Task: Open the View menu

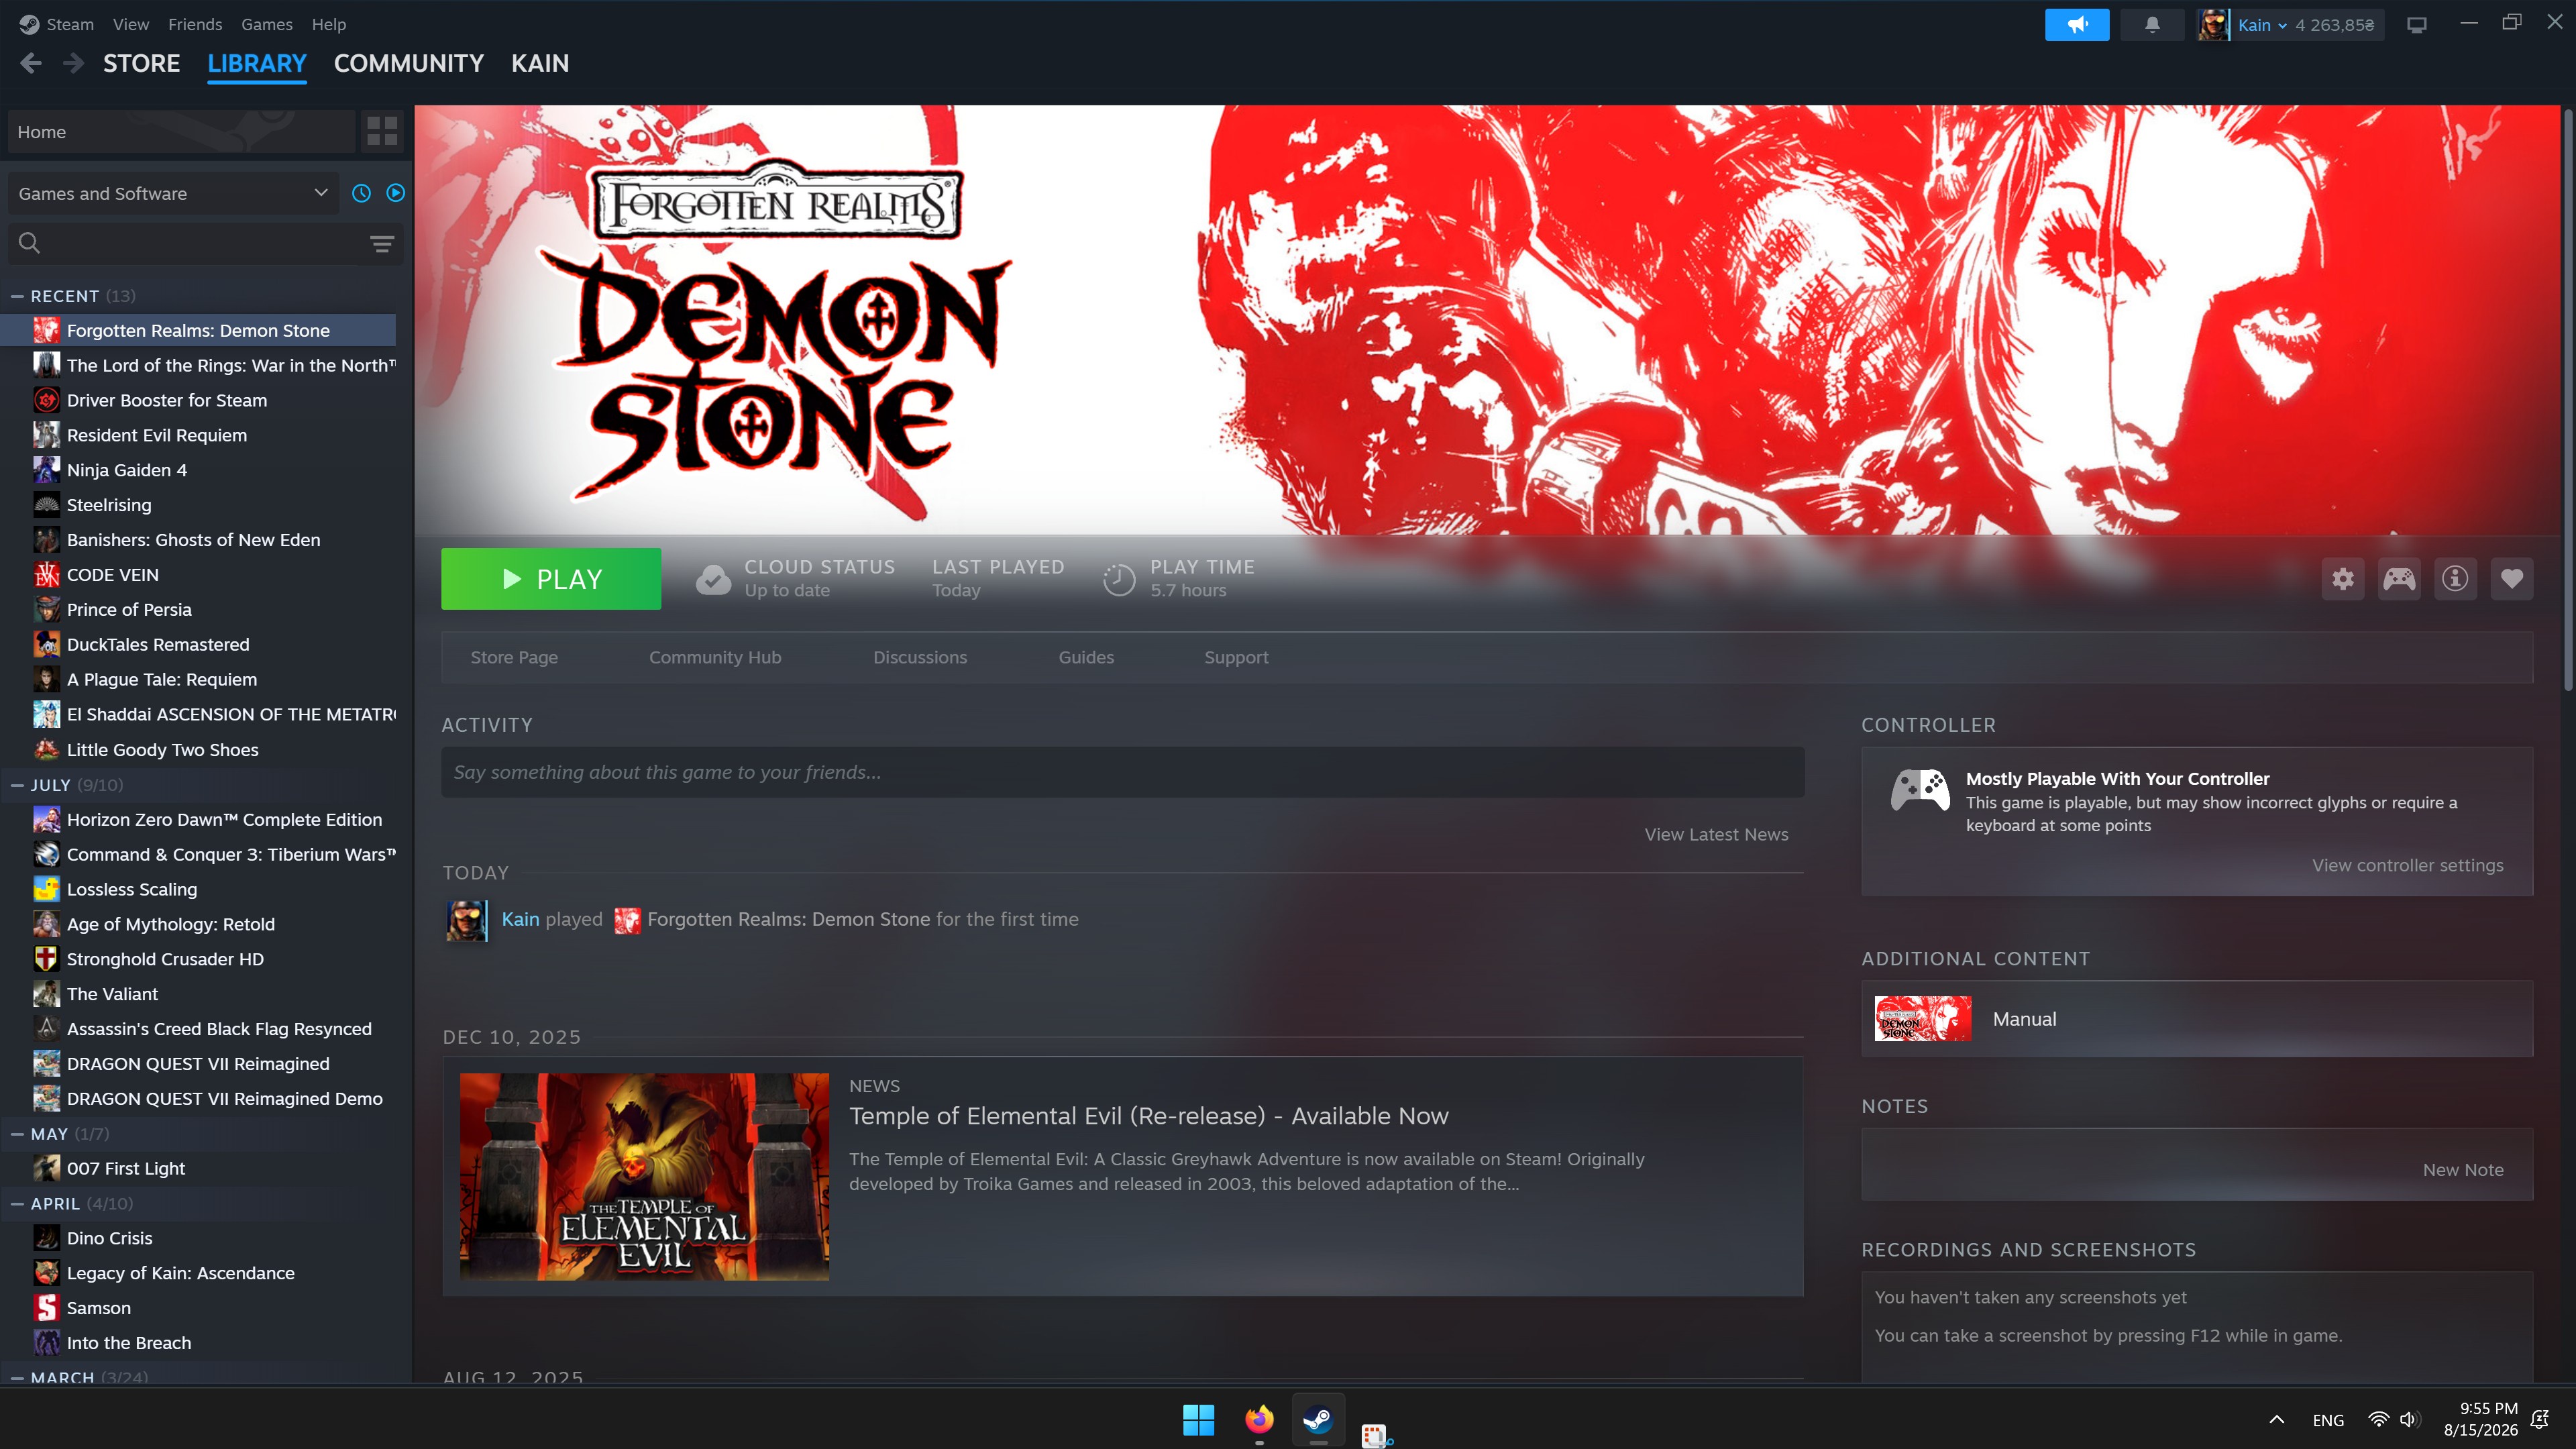Action: click(131, 24)
